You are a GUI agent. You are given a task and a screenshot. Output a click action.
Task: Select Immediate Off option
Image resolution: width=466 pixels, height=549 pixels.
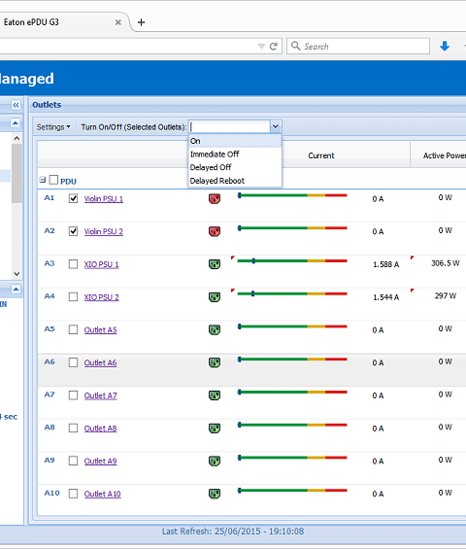click(235, 154)
